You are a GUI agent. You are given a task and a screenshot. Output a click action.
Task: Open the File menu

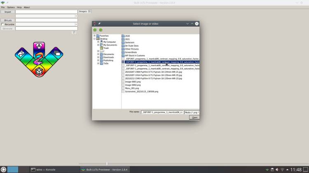tap(3, 7)
